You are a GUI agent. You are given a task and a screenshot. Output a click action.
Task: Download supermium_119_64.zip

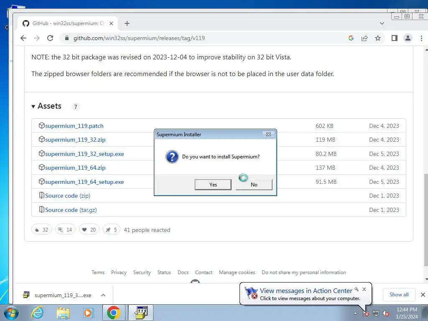pos(75,168)
